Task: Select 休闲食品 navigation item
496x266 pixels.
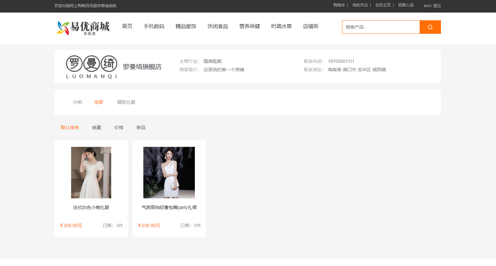Action: [x=218, y=26]
